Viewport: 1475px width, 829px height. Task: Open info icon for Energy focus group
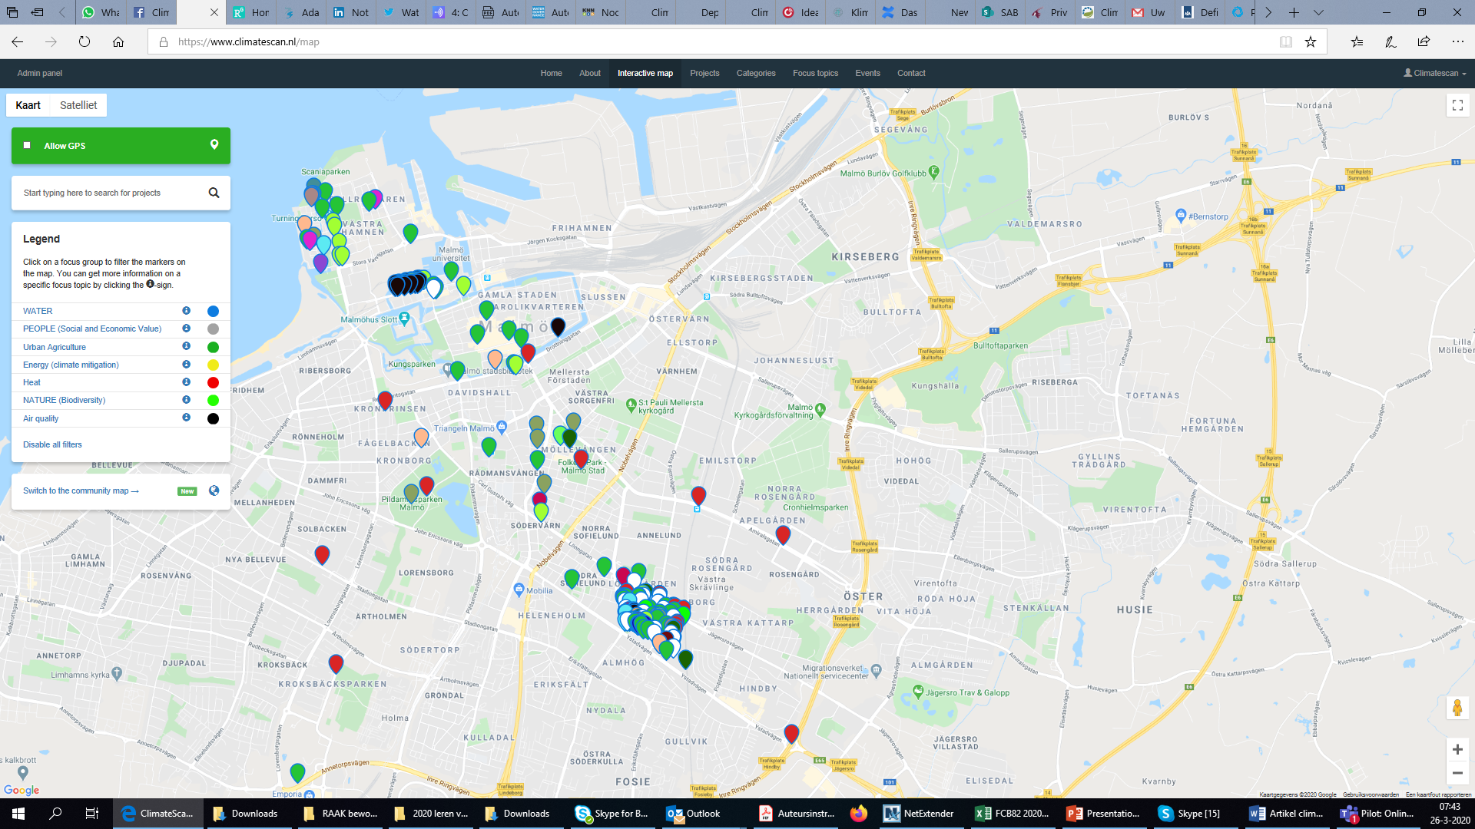pyautogui.click(x=186, y=365)
